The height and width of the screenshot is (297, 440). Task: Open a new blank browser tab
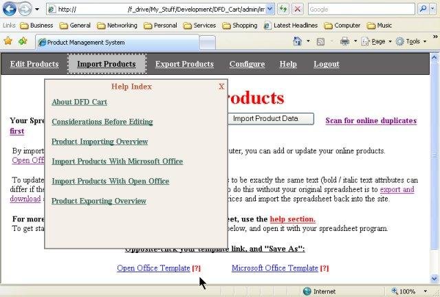[x=208, y=43]
